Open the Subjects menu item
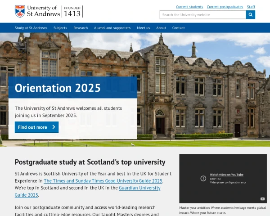The height and width of the screenshot is (216, 270). 60,28
